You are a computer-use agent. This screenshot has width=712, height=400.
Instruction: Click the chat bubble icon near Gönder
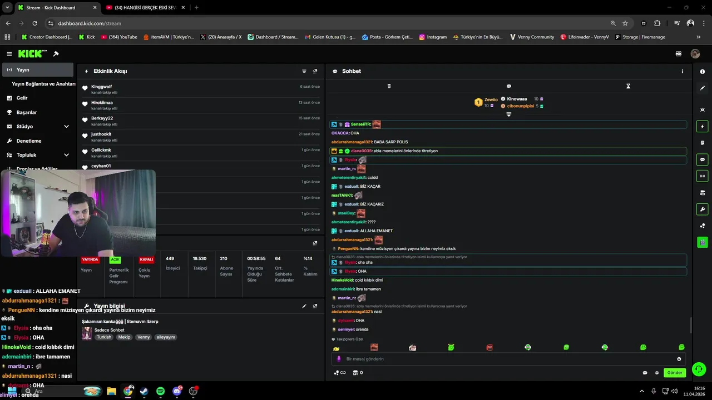[645, 373]
